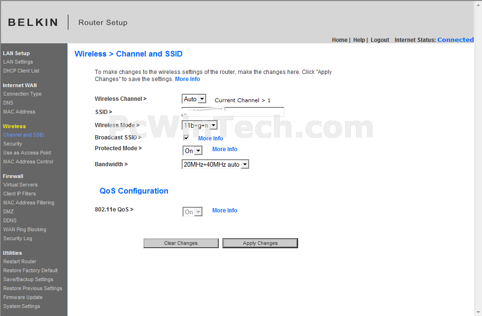
Task: Click the Wireless > Channel and SSID heading
Action: click(128, 54)
